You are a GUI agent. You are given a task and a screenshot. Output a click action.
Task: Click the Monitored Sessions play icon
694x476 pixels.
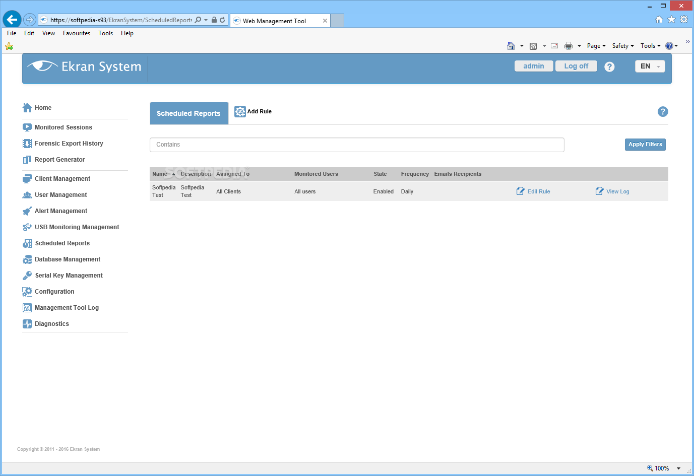[27, 127]
